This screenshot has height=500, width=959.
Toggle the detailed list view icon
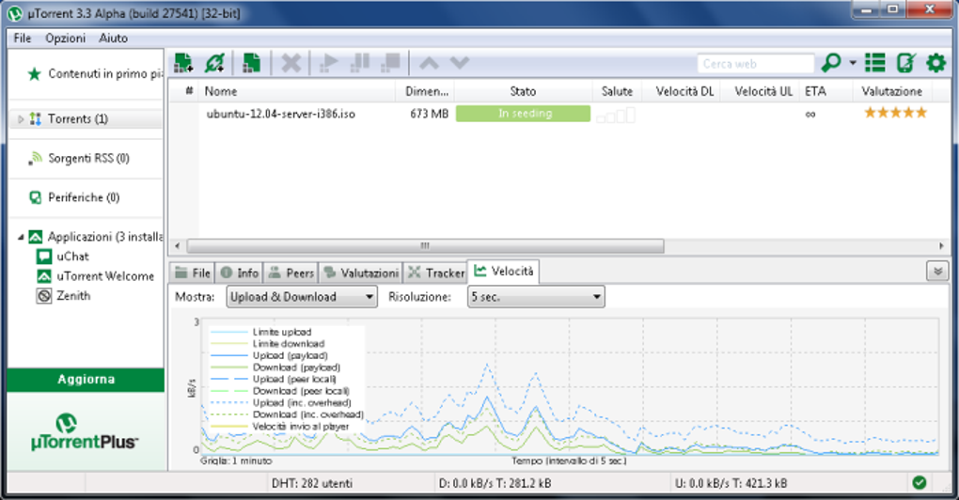(x=875, y=63)
